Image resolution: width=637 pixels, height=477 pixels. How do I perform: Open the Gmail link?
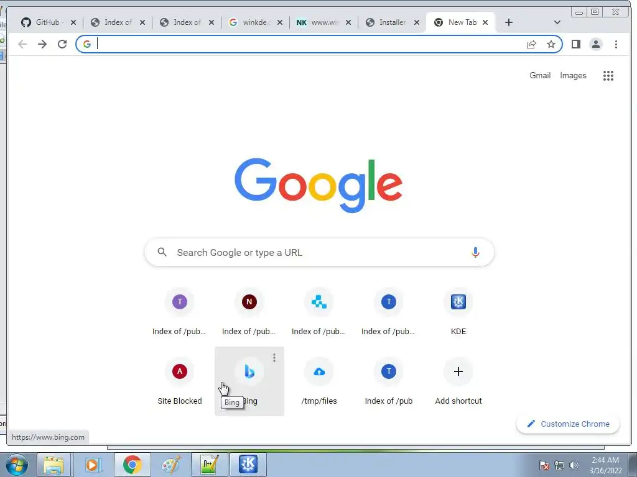pos(540,75)
